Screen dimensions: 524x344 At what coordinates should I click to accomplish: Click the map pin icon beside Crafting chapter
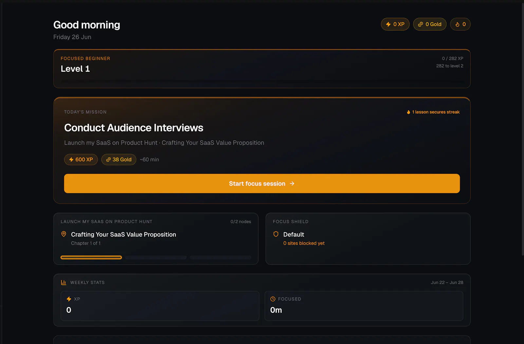tap(64, 234)
